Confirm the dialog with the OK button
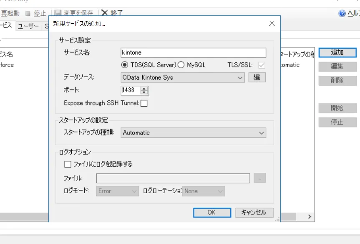Viewport: 360px width, 244px height. click(x=212, y=212)
